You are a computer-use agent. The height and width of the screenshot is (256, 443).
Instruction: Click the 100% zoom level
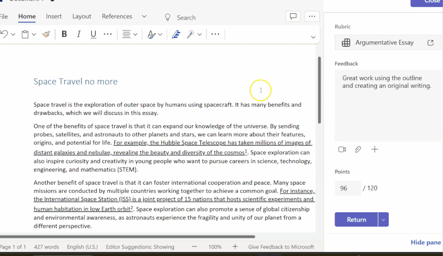[x=215, y=247]
